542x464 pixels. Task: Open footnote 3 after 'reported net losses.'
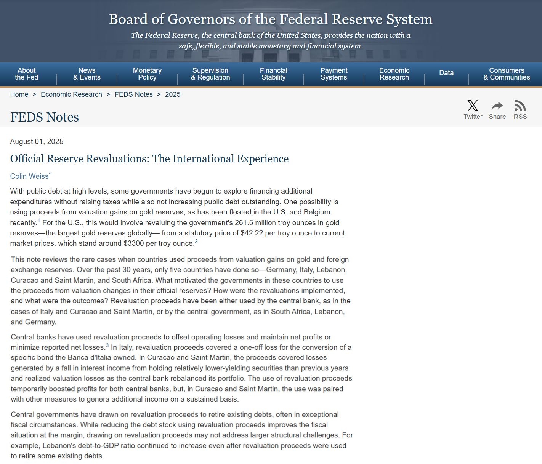[x=107, y=346]
